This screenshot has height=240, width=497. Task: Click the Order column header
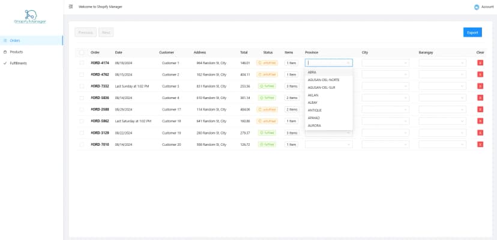tap(95, 52)
